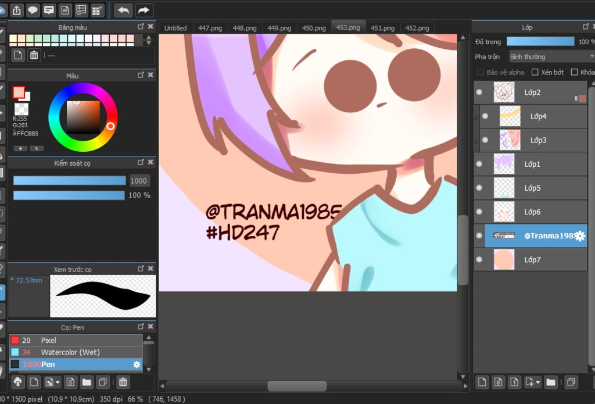The width and height of the screenshot is (595, 404).
Task: Add new color to Bảng màu palette
Action: (x=18, y=55)
